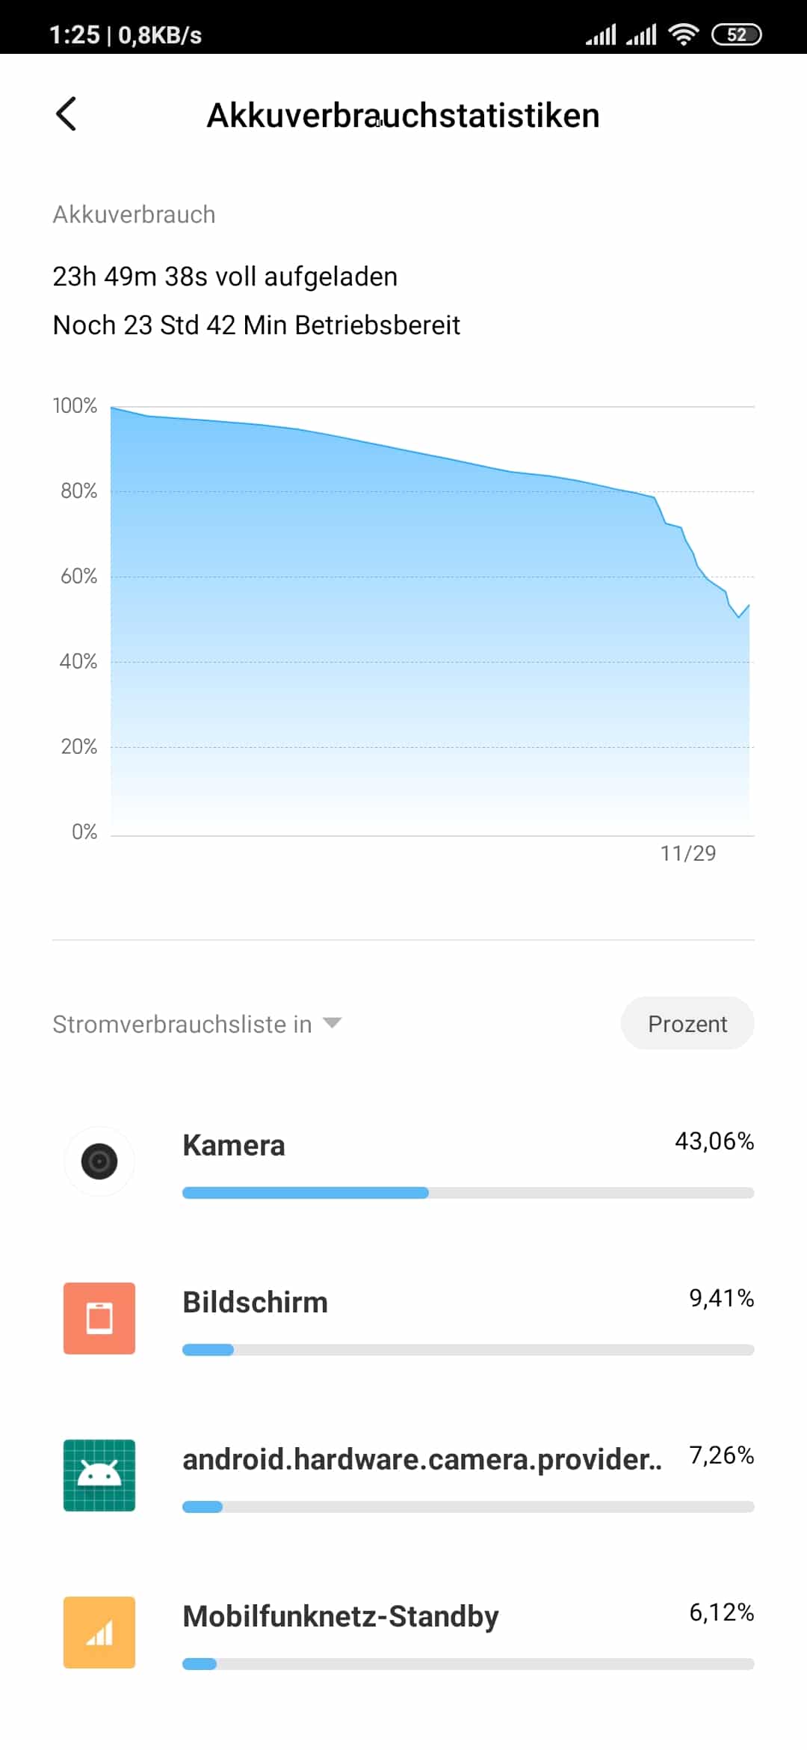Open the Bildschirm usage entry
This screenshot has height=1750, width=807.
coord(403,1318)
